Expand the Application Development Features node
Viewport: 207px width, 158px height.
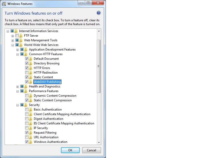(18, 50)
